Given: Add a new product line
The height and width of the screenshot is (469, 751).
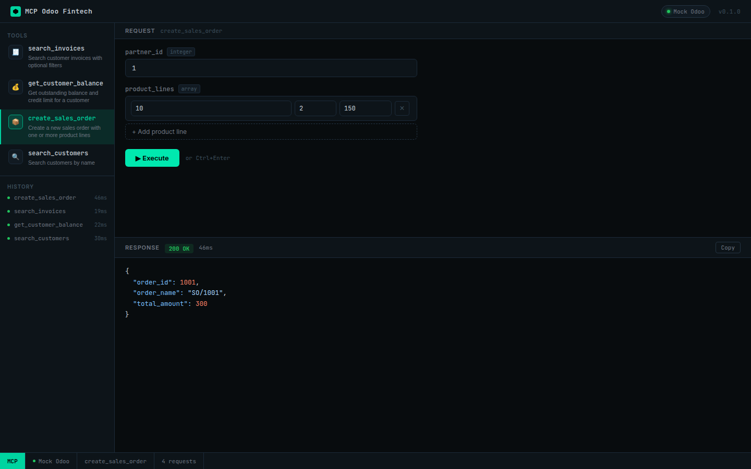Looking at the screenshot, I should (x=271, y=132).
